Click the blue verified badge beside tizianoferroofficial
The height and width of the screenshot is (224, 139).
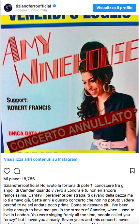pos(54,6)
